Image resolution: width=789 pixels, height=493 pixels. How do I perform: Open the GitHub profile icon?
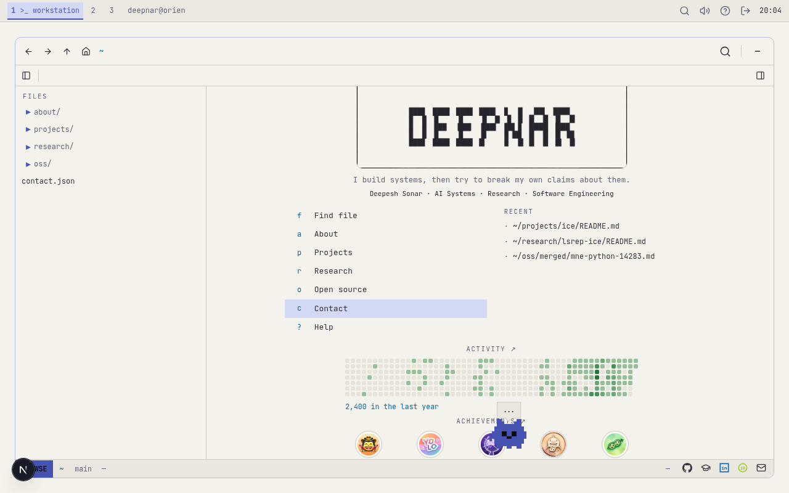point(687,468)
